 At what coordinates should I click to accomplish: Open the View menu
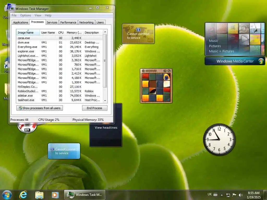tap(38, 15)
